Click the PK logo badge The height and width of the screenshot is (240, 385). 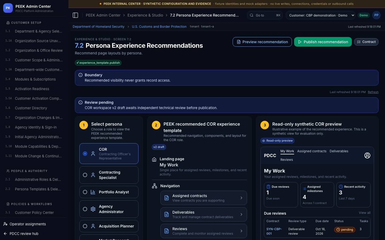click(8, 8)
